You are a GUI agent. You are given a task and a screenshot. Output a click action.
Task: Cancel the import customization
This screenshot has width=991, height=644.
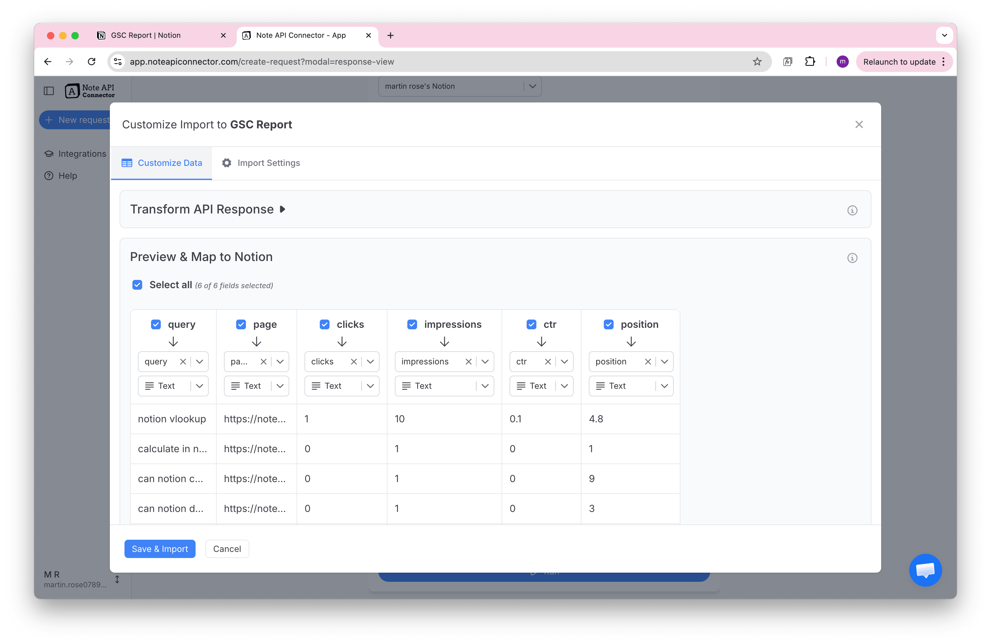click(227, 549)
